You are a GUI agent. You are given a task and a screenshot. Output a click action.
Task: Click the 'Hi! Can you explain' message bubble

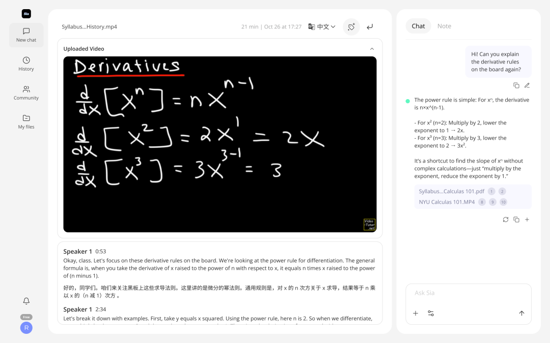[498, 61]
